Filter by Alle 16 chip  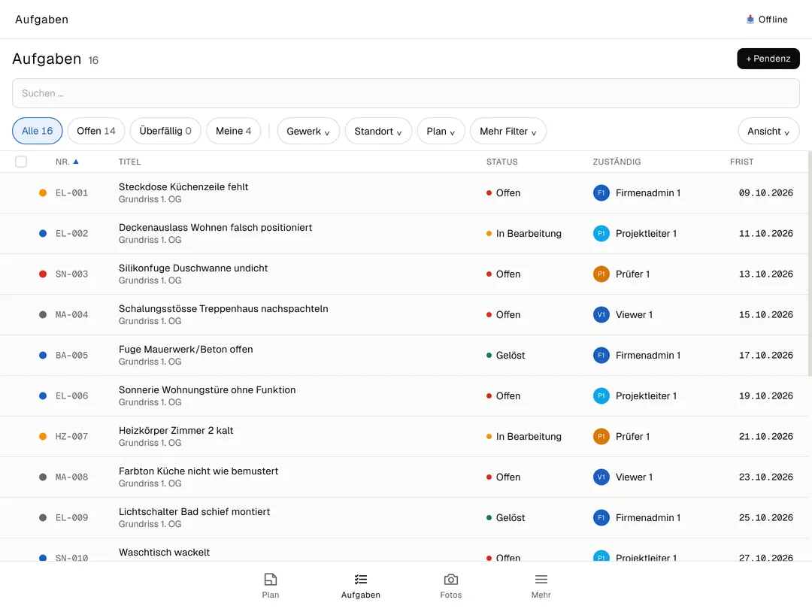(x=38, y=131)
